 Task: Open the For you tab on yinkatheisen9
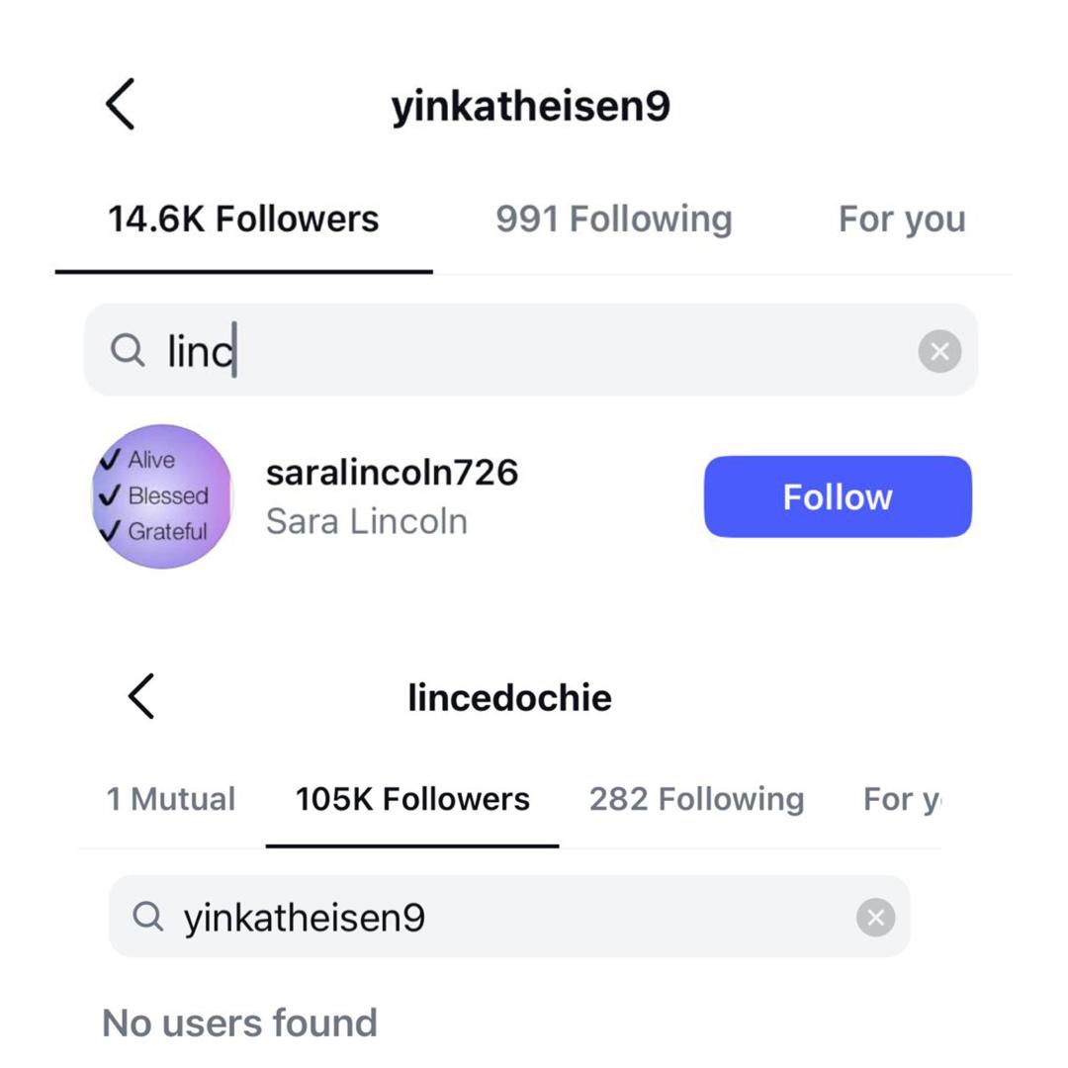pos(901,218)
